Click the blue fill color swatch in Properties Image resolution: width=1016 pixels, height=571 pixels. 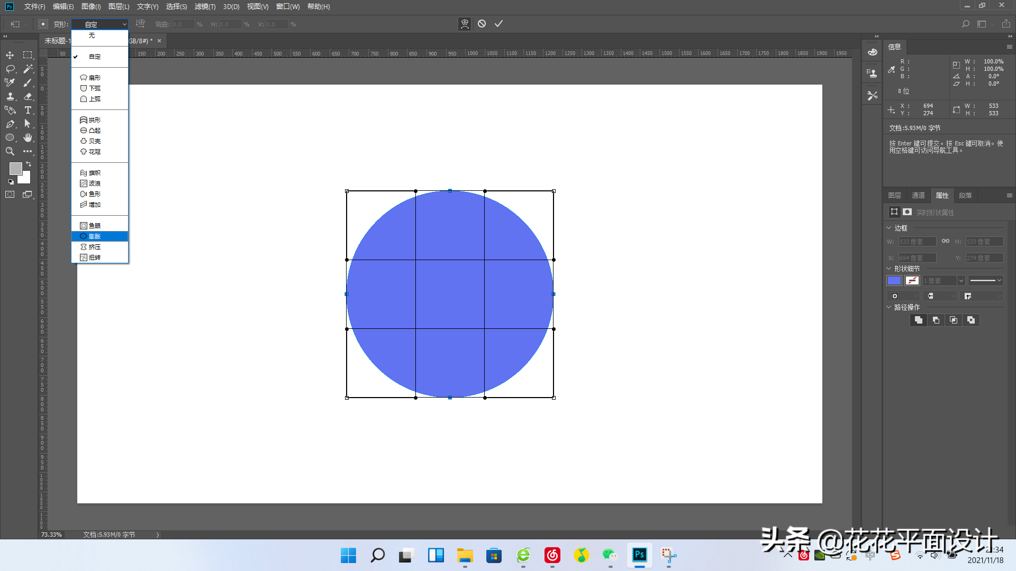(894, 281)
